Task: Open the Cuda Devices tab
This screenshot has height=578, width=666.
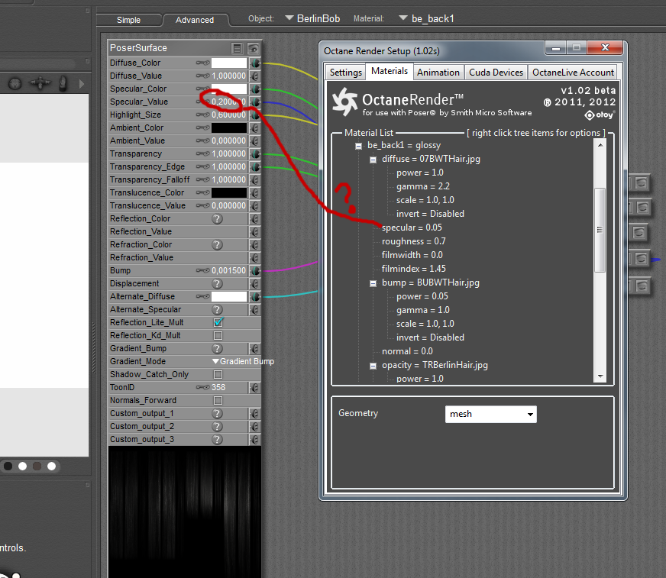Action: (496, 73)
